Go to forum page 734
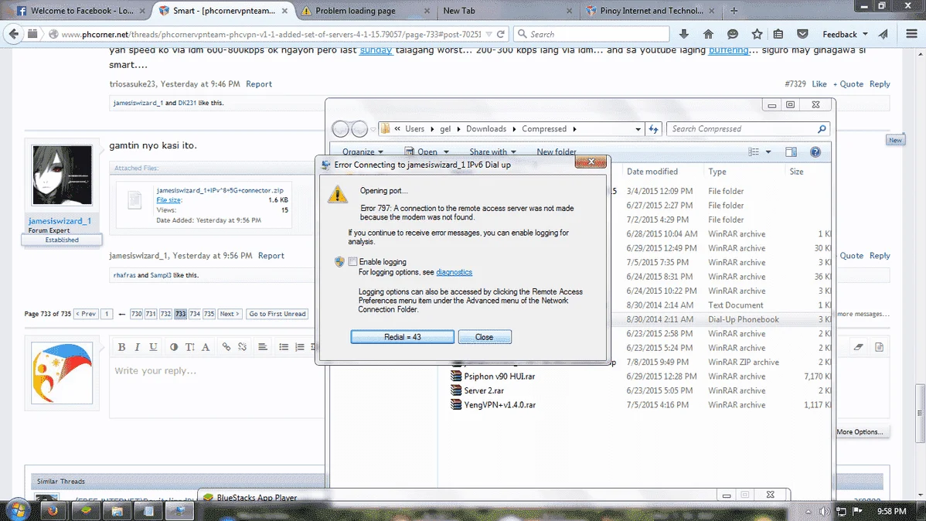926x521 pixels. click(194, 314)
